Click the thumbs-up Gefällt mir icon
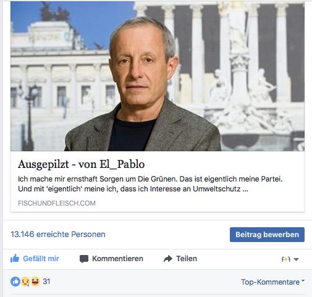Image resolution: width=312 pixels, height=297 pixels. pos(15,259)
